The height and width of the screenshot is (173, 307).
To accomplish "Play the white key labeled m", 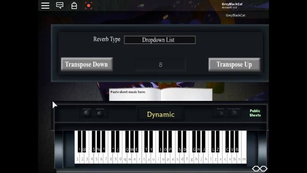I will click(x=244, y=159).
